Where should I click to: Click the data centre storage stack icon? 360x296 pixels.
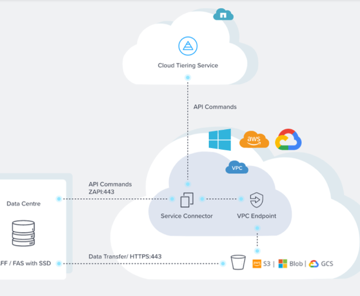coord(23,233)
